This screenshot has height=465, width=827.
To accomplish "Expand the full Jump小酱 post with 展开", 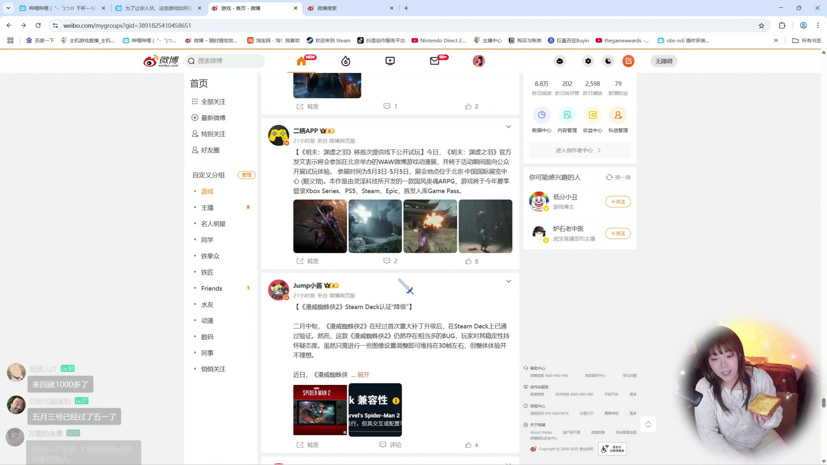I will coord(363,375).
